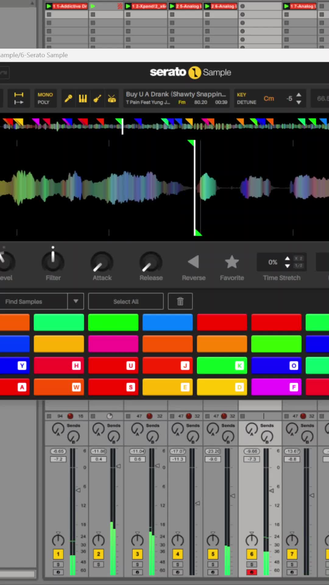Launch the 6-Analog clip play triangle
Image resolution: width=329 pixels, height=585 pixels.
coord(207,6)
